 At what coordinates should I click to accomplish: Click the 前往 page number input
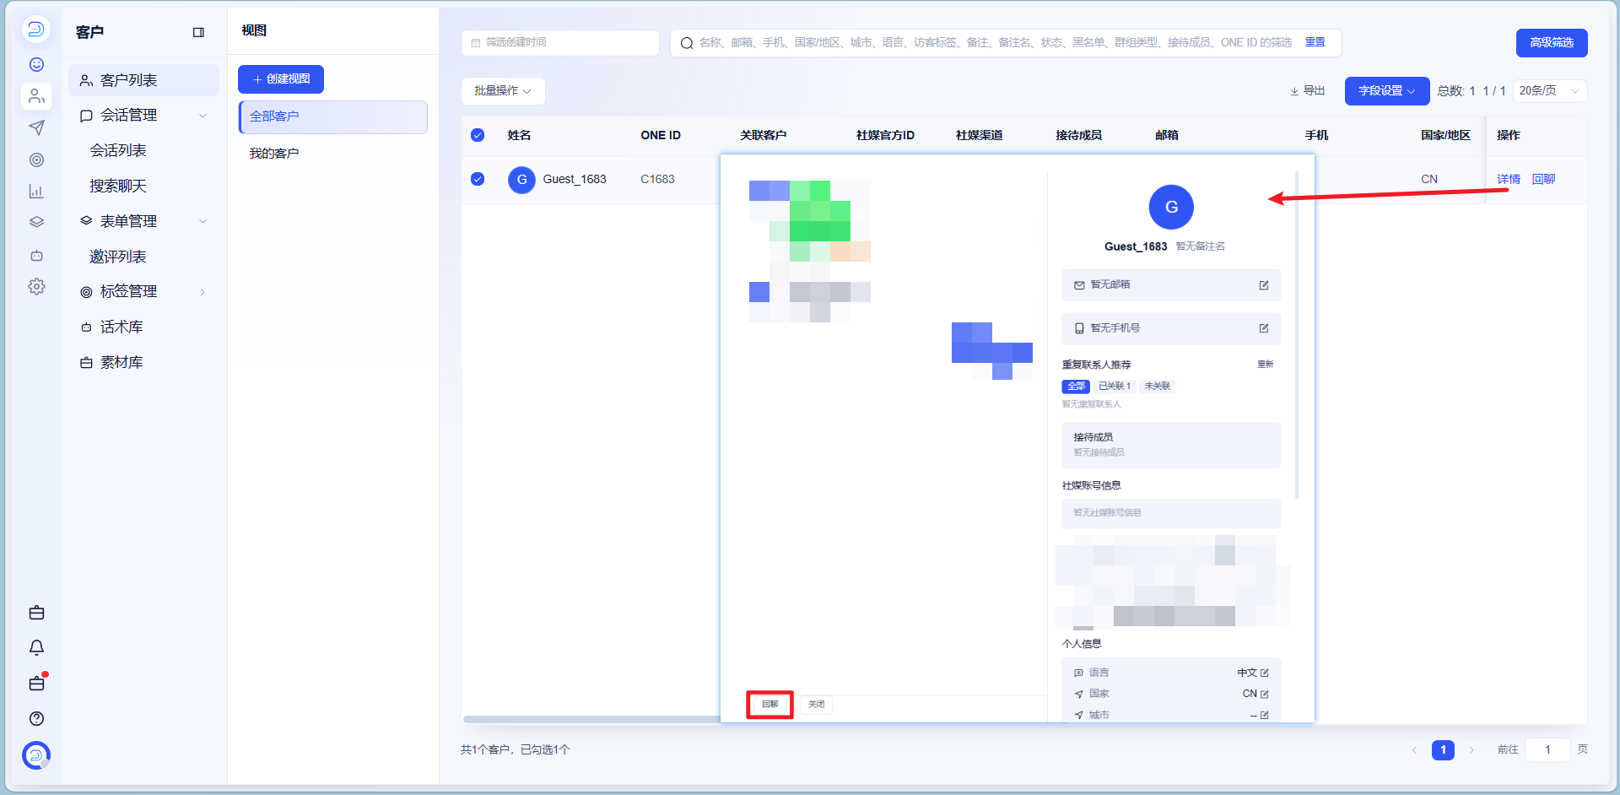click(x=1548, y=750)
